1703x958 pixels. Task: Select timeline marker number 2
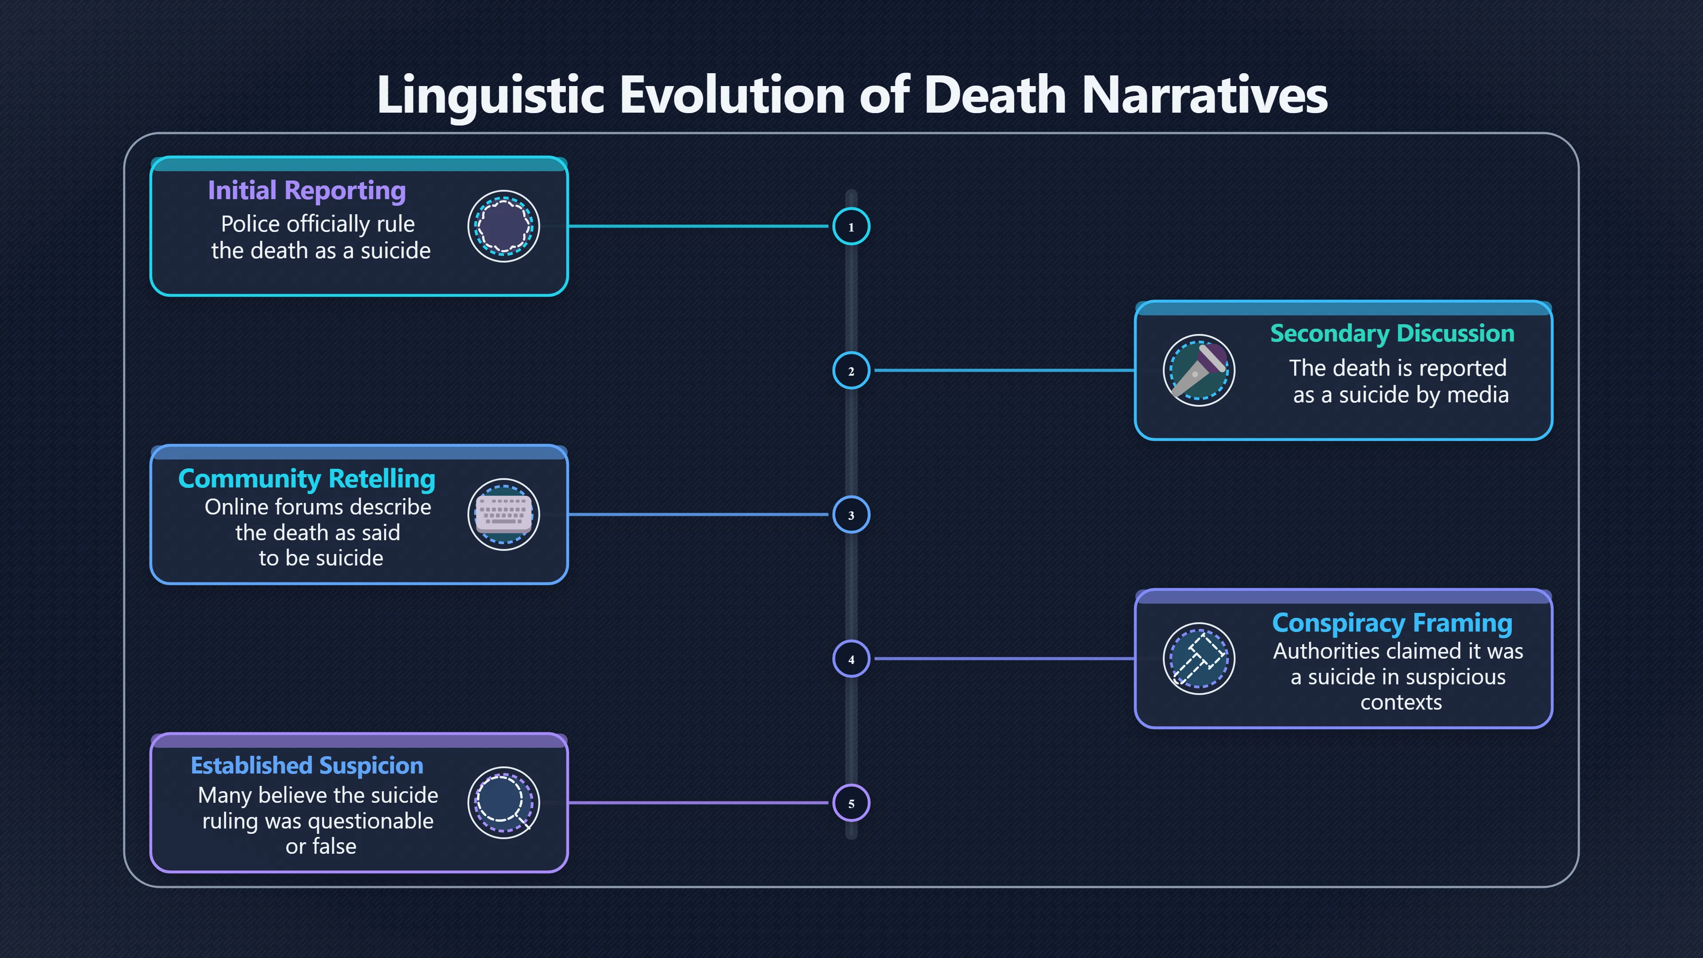tap(851, 370)
